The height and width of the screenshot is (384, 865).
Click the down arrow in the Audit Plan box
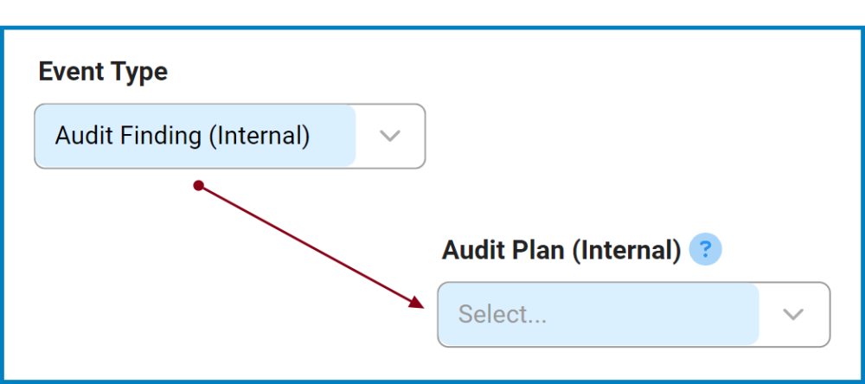coord(794,314)
